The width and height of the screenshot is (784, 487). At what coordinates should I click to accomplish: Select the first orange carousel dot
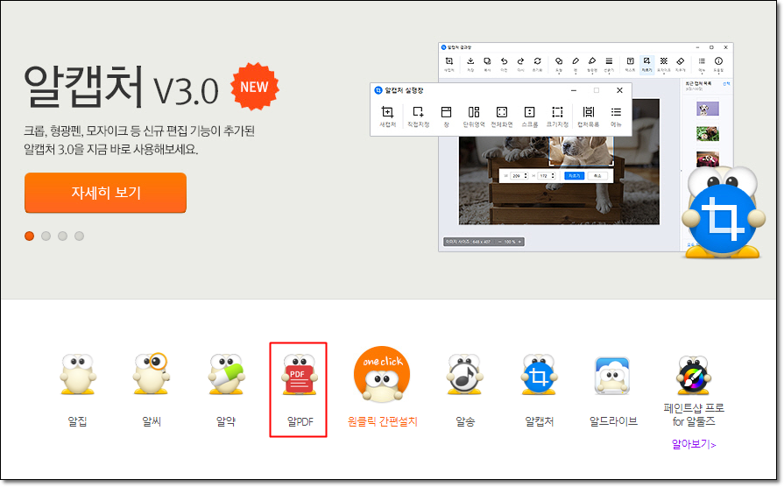tap(30, 236)
